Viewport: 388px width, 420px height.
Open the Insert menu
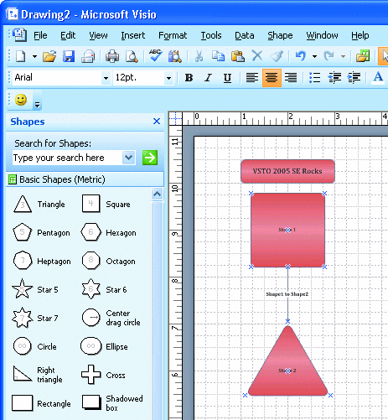(x=133, y=35)
